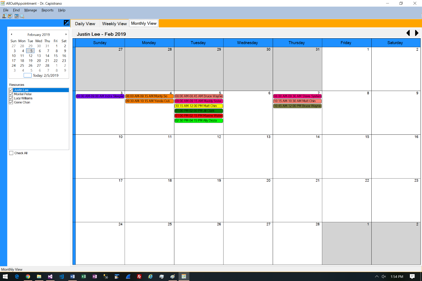Open Bruce Wayne 10:45 AM Thursday appointment
Viewport: 422px width, 281px height.
click(x=298, y=106)
